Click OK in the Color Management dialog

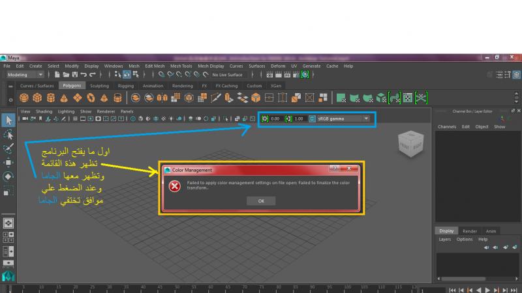point(261,201)
